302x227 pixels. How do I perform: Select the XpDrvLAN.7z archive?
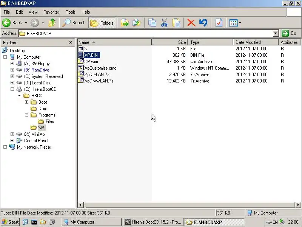[97, 74]
